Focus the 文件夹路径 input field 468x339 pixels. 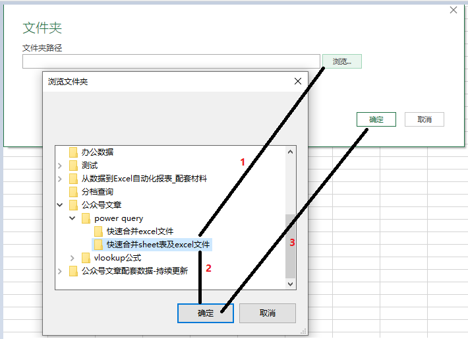(171, 61)
